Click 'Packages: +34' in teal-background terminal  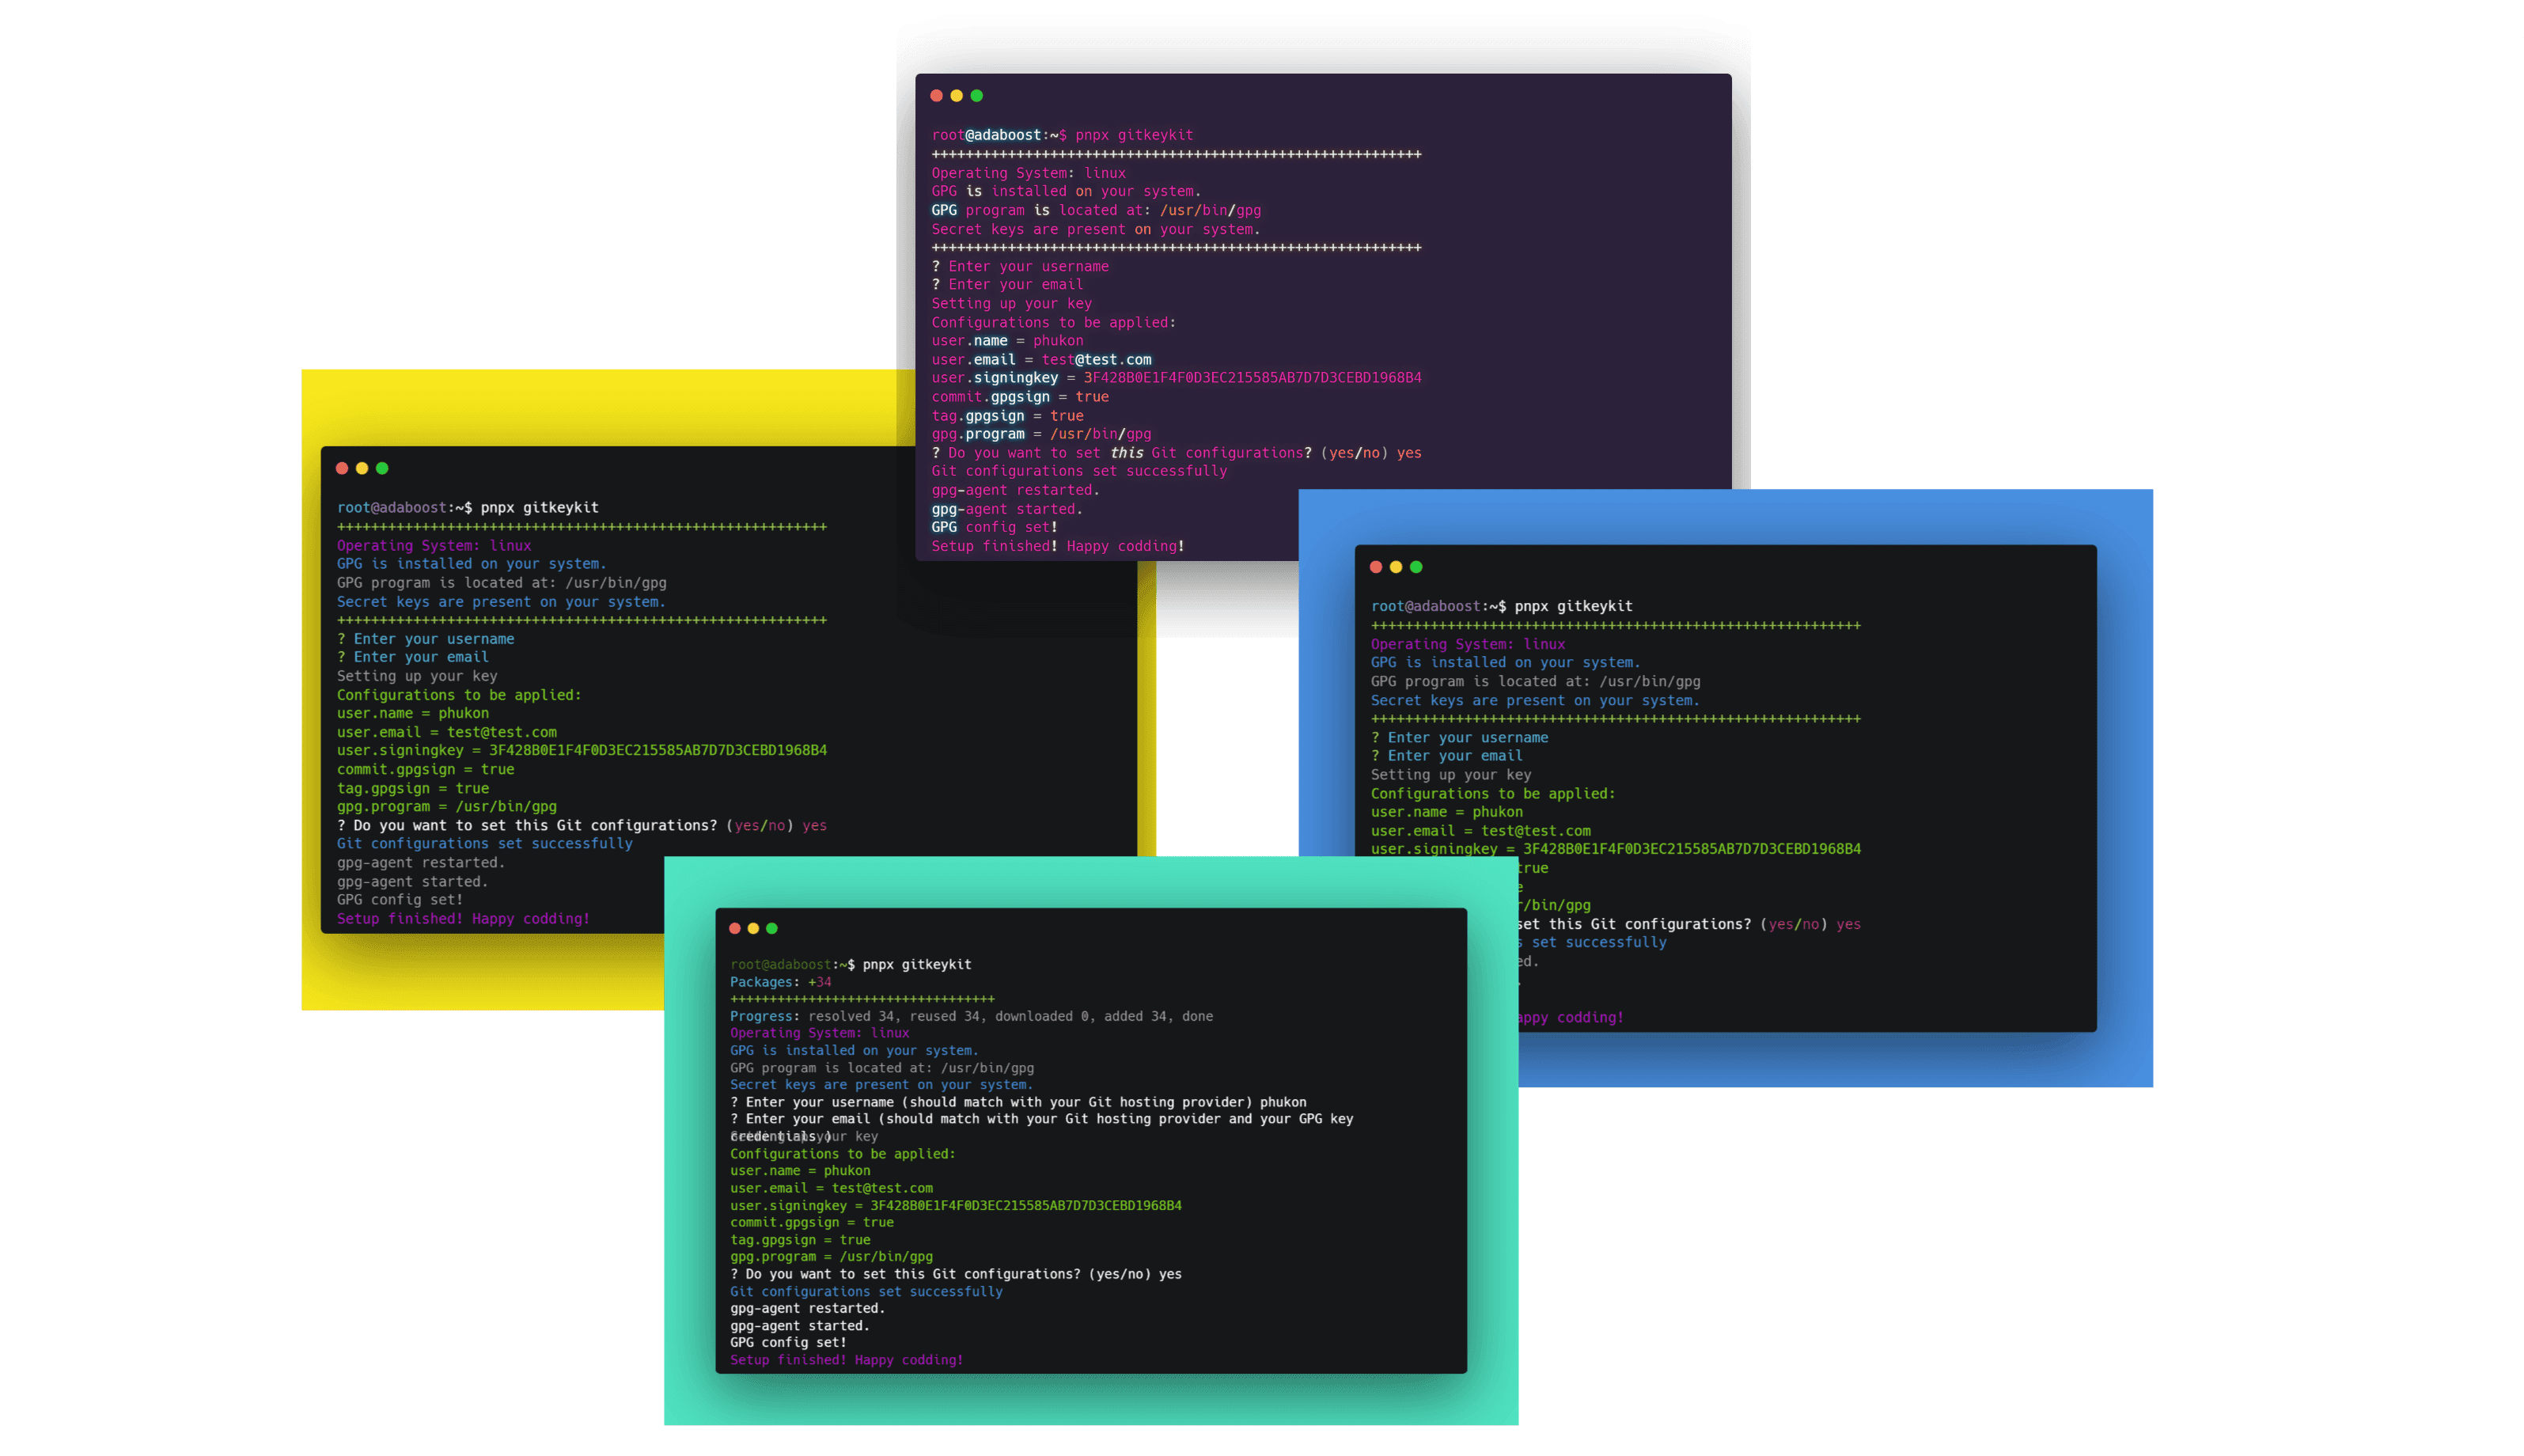pyautogui.click(x=781, y=982)
